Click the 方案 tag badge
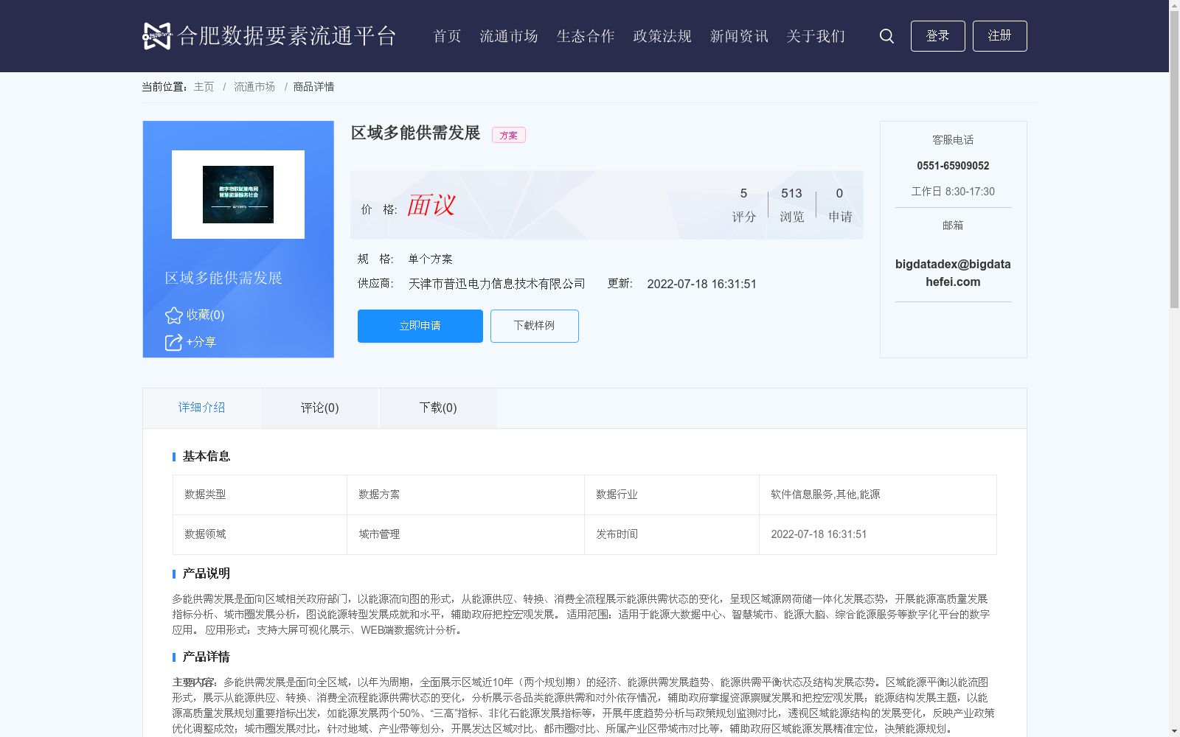The image size is (1180, 737). pos(509,135)
